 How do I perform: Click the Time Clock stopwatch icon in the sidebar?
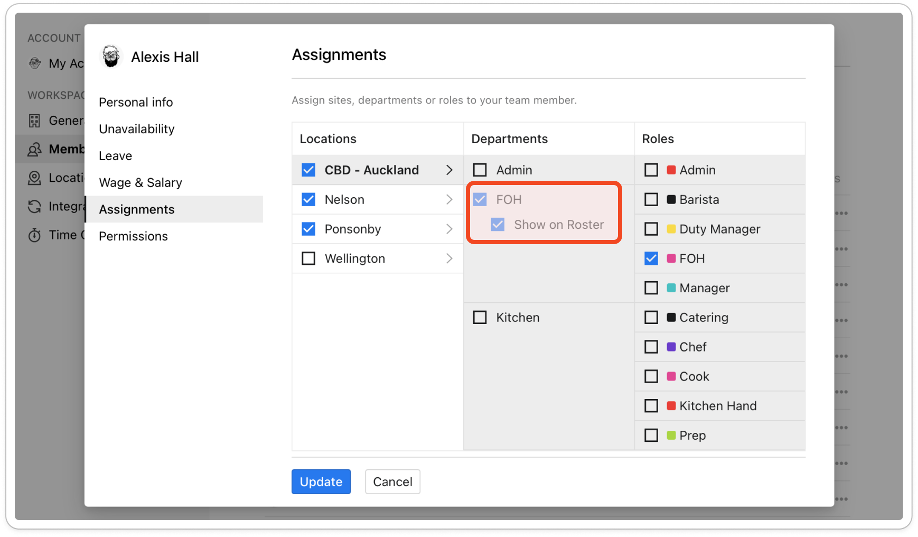[34, 235]
